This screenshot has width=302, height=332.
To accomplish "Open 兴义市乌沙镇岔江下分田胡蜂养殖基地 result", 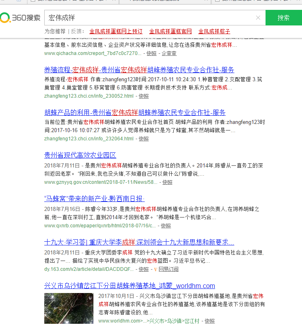I will tap(129, 286).
